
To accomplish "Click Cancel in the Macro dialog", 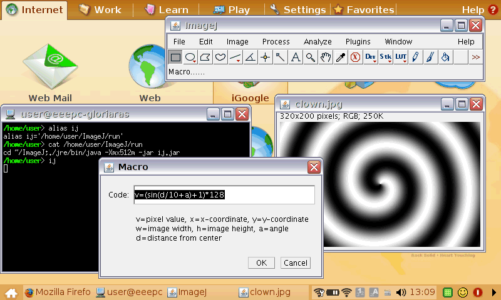I will point(296,262).
